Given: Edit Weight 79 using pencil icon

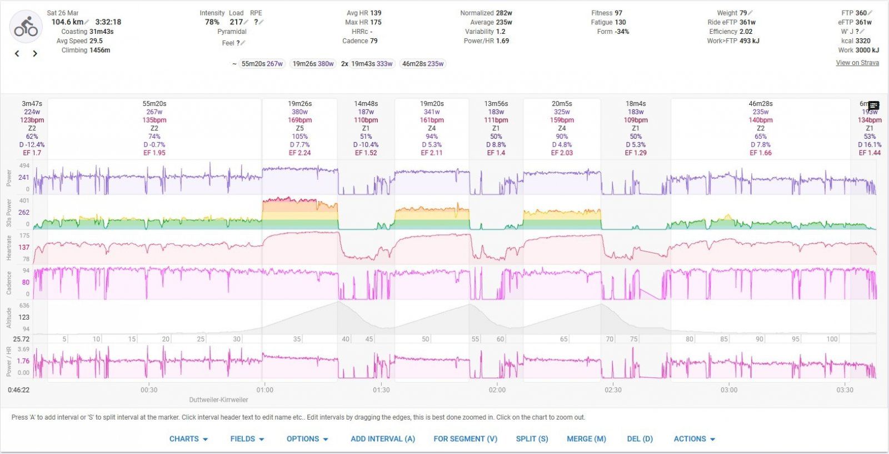Looking at the screenshot, I should point(751,13).
